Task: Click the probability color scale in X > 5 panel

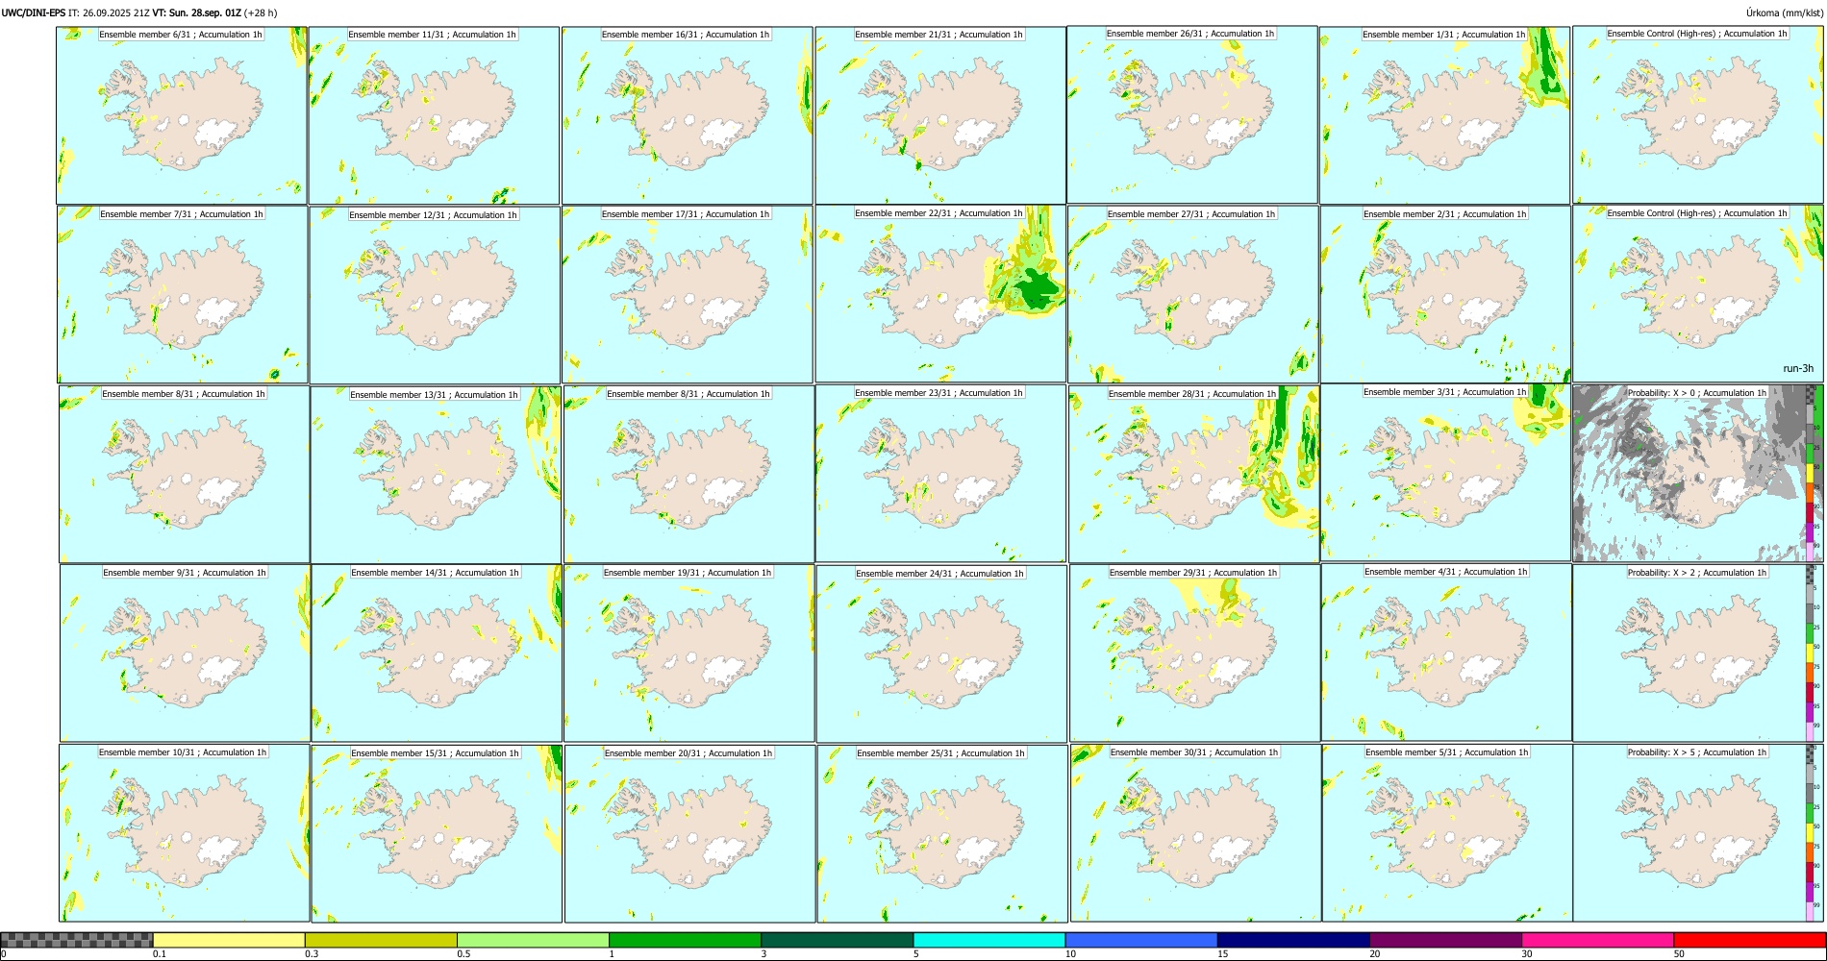Action: tap(1811, 832)
